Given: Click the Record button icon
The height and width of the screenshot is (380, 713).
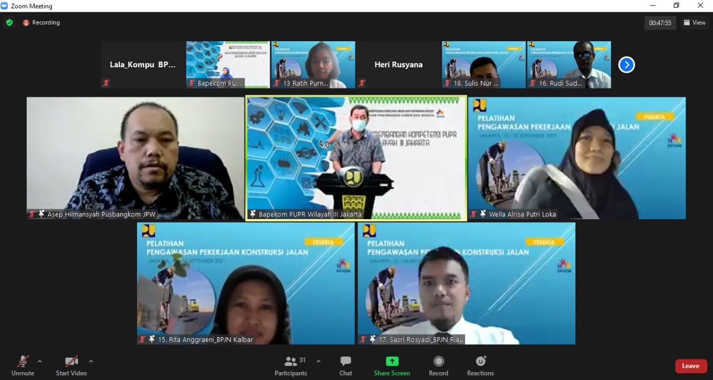Looking at the screenshot, I should pos(439,361).
